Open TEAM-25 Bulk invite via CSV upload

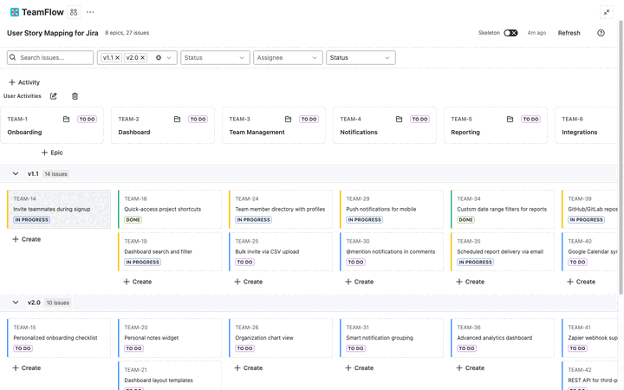(x=281, y=251)
